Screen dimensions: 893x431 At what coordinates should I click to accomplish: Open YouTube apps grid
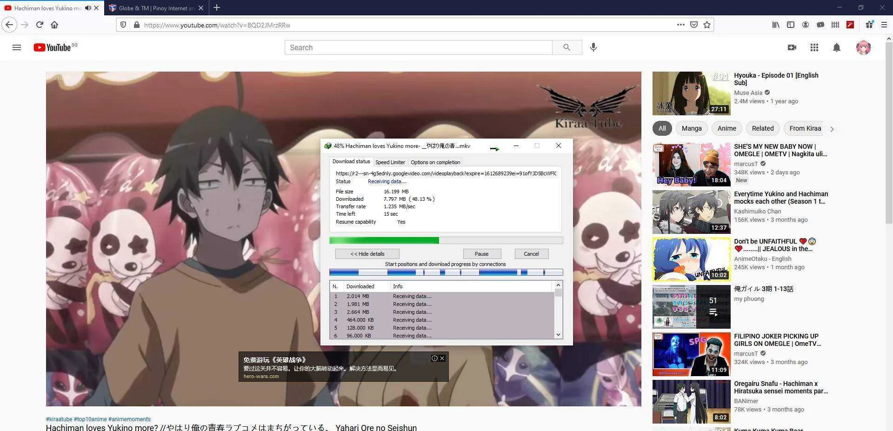tap(814, 47)
